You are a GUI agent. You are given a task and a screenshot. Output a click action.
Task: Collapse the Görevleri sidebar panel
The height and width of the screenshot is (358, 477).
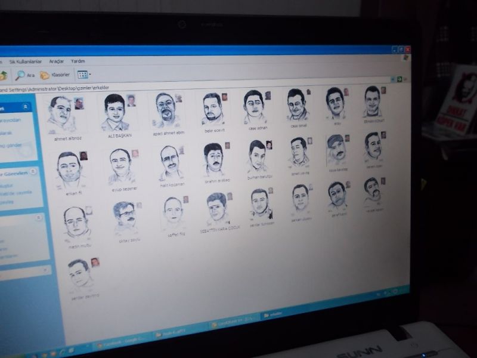(33, 171)
